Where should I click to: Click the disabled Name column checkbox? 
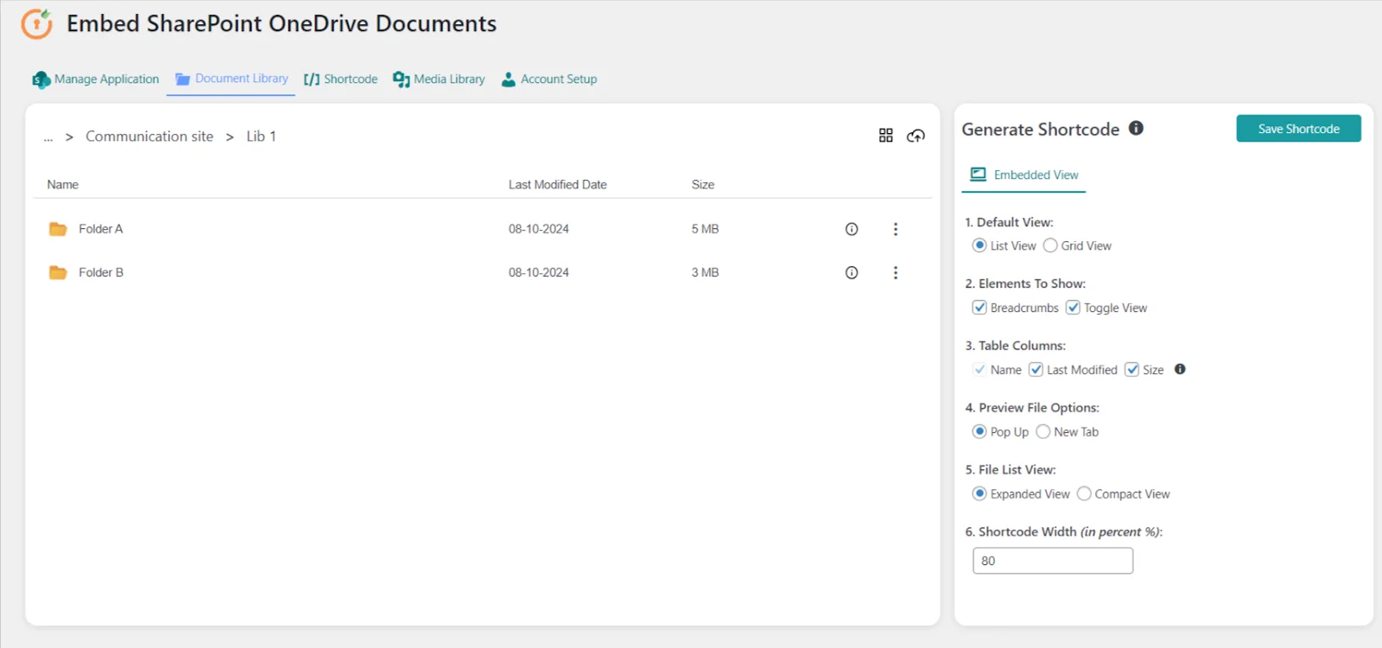[x=979, y=370]
